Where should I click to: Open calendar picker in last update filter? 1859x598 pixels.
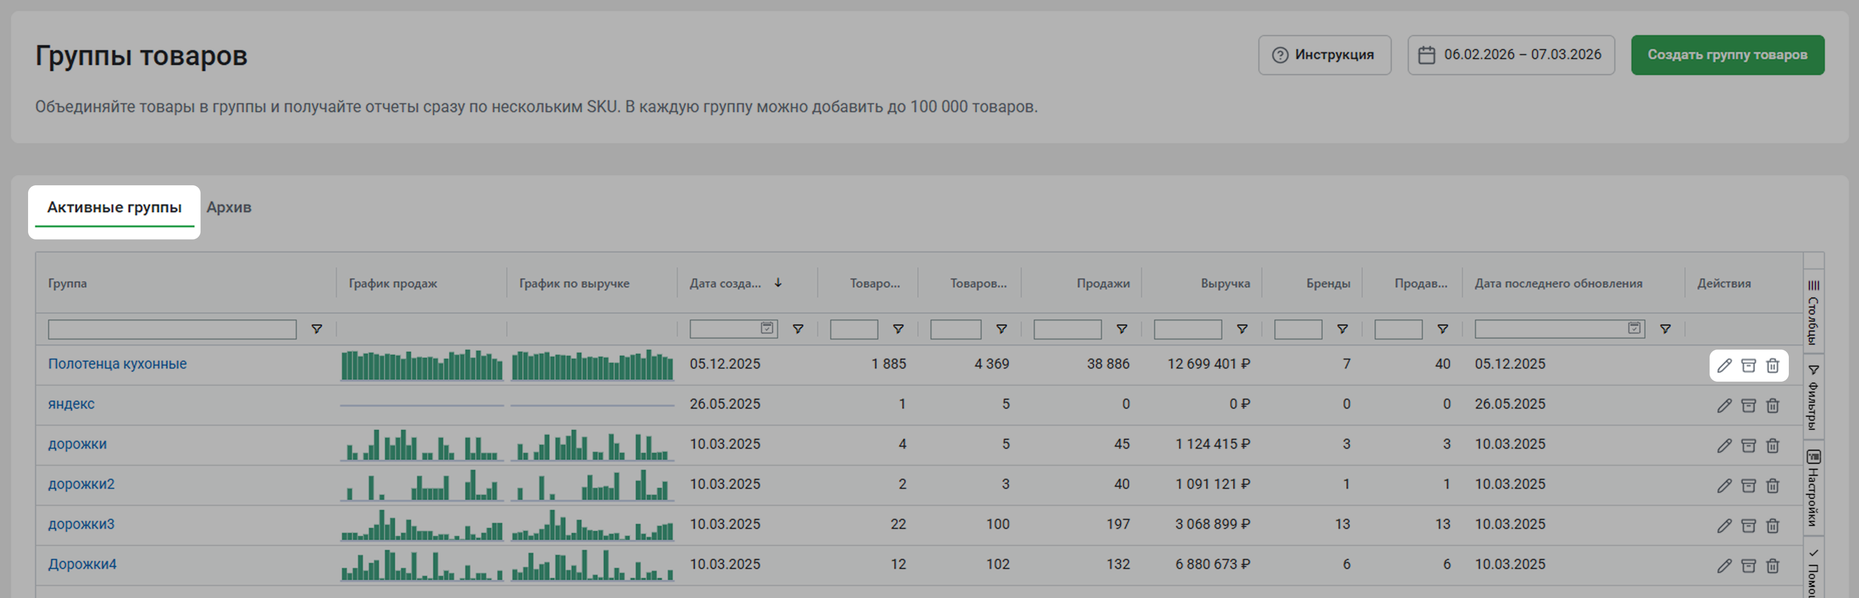pos(1634,328)
